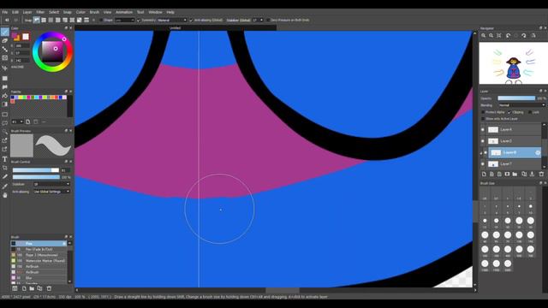
Task: Open the Animation menu
Action: [x=124, y=12]
